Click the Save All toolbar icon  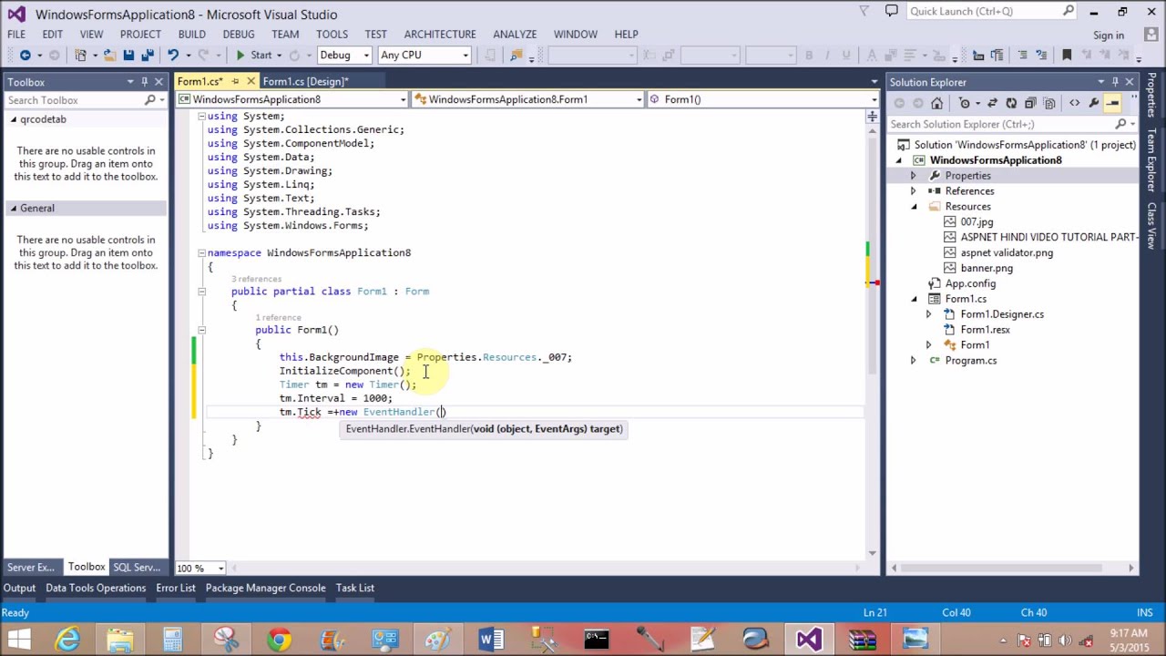(x=147, y=56)
